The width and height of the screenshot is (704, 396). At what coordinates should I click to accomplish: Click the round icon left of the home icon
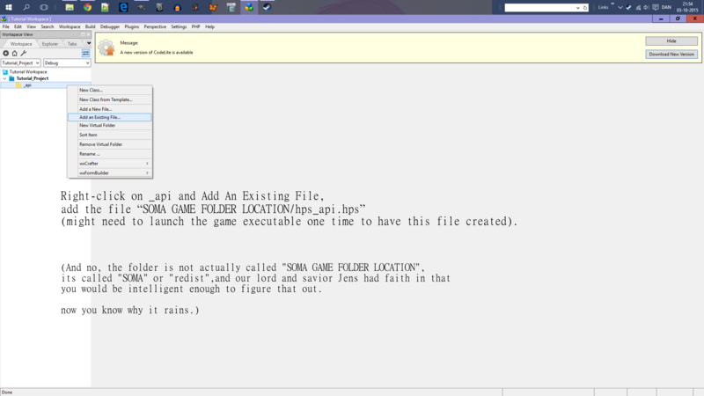pyautogui.click(x=6, y=54)
